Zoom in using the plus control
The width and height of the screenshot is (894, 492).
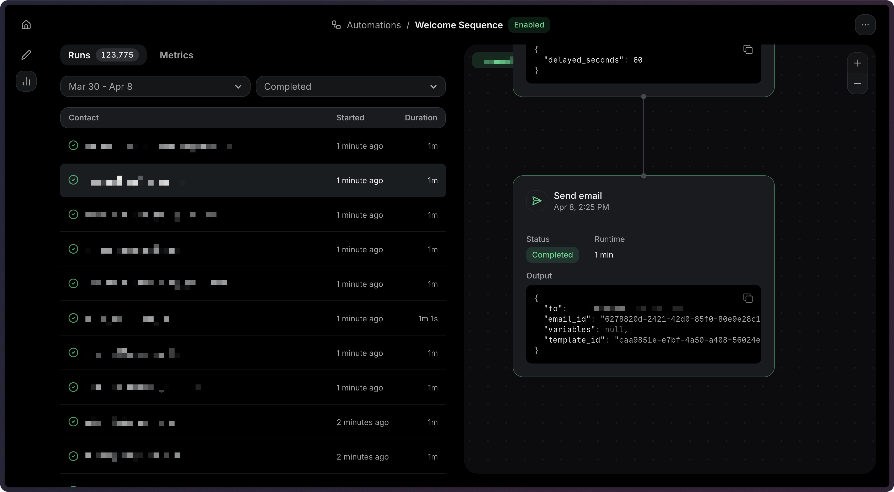(x=858, y=63)
